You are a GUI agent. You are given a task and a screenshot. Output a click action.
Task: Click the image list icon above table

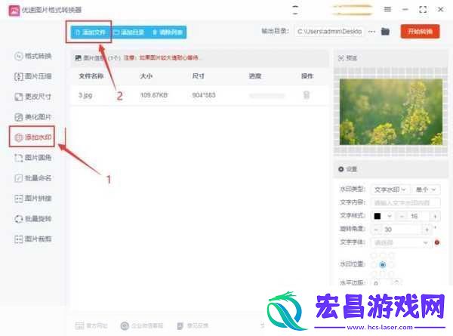tap(78, 58)
